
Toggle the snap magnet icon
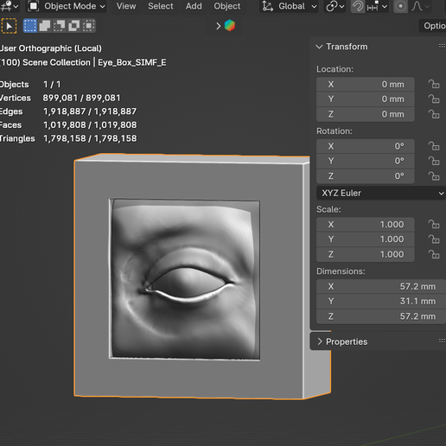tap(358, 6)
